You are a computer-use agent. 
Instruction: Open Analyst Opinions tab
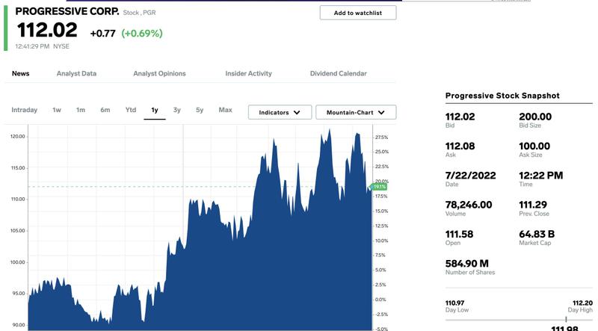159,74
